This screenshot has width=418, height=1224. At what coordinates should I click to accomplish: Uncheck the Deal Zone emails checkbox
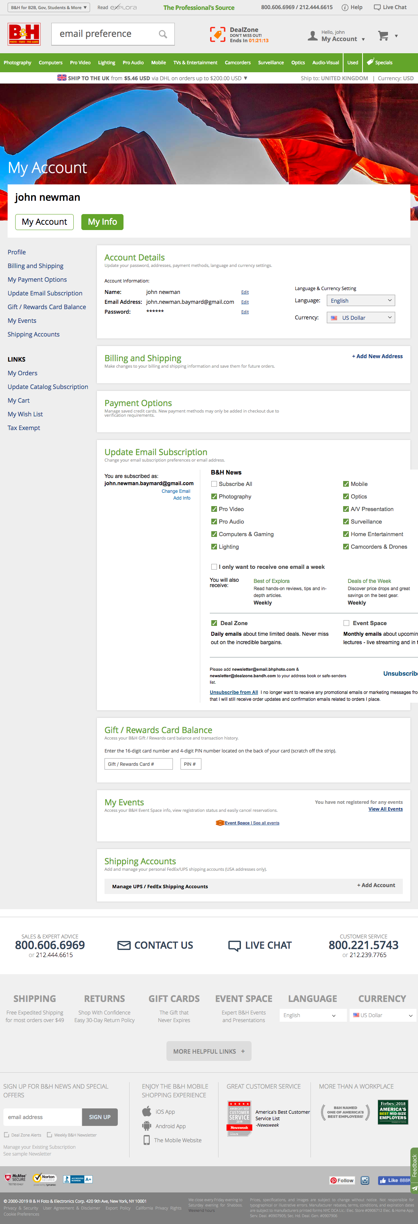coord(214,623)
